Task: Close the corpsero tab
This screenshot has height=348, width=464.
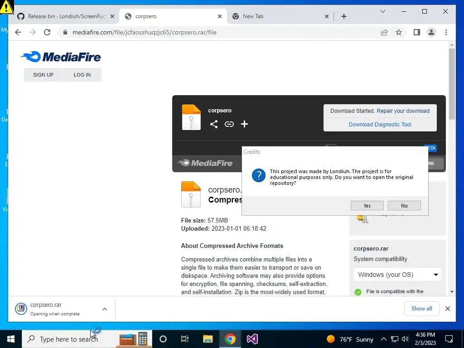Action: 220,16
